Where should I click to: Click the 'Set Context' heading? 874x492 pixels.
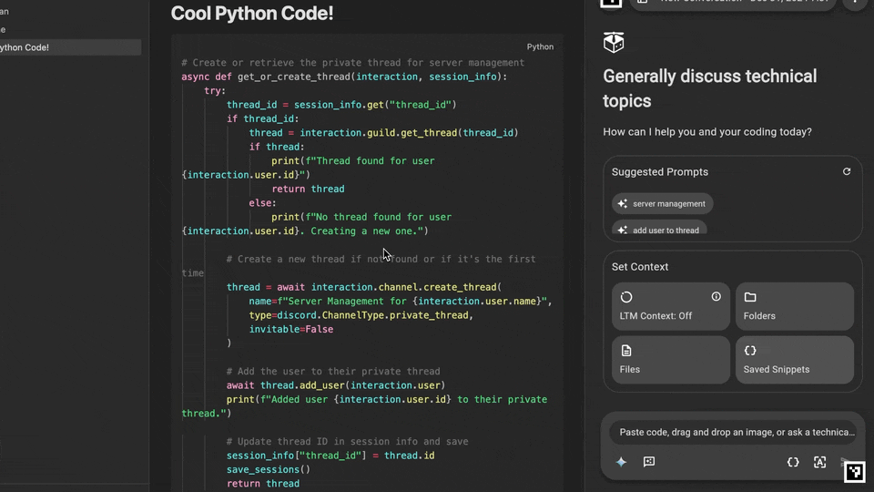point(640,267)
